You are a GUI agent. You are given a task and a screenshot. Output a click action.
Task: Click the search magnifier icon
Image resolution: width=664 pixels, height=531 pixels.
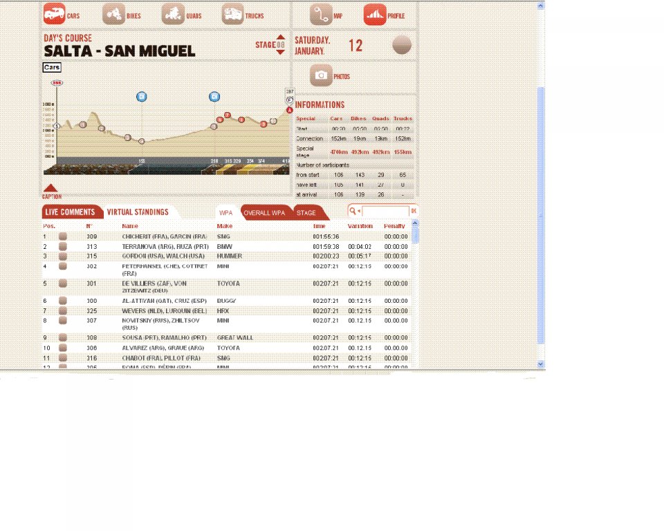353,211
